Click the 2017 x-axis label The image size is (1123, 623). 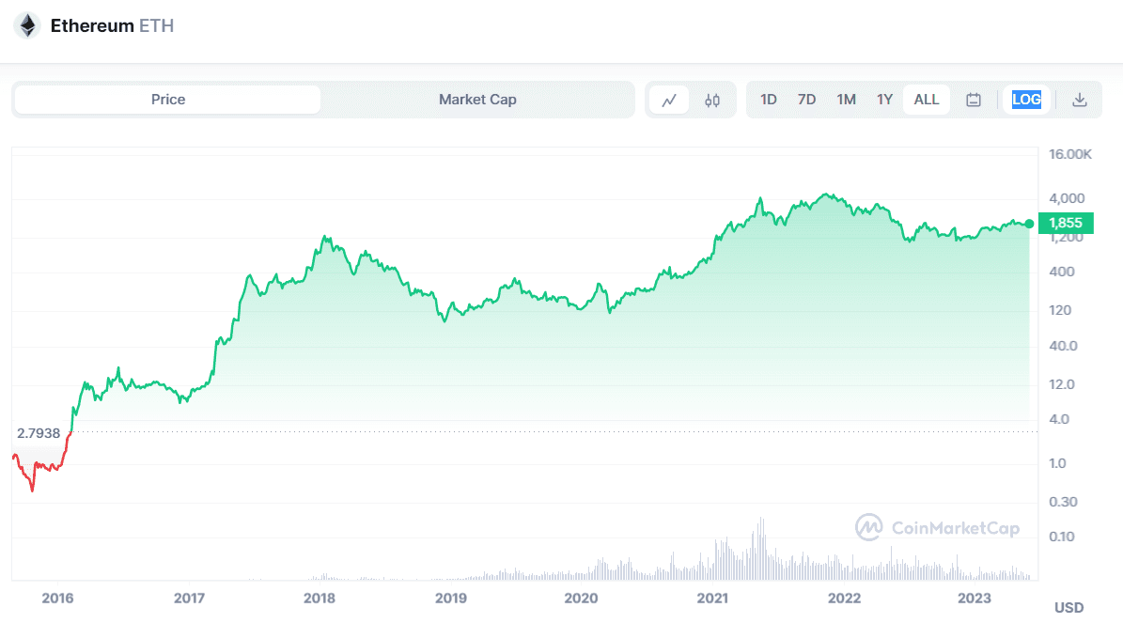[189, 598]
